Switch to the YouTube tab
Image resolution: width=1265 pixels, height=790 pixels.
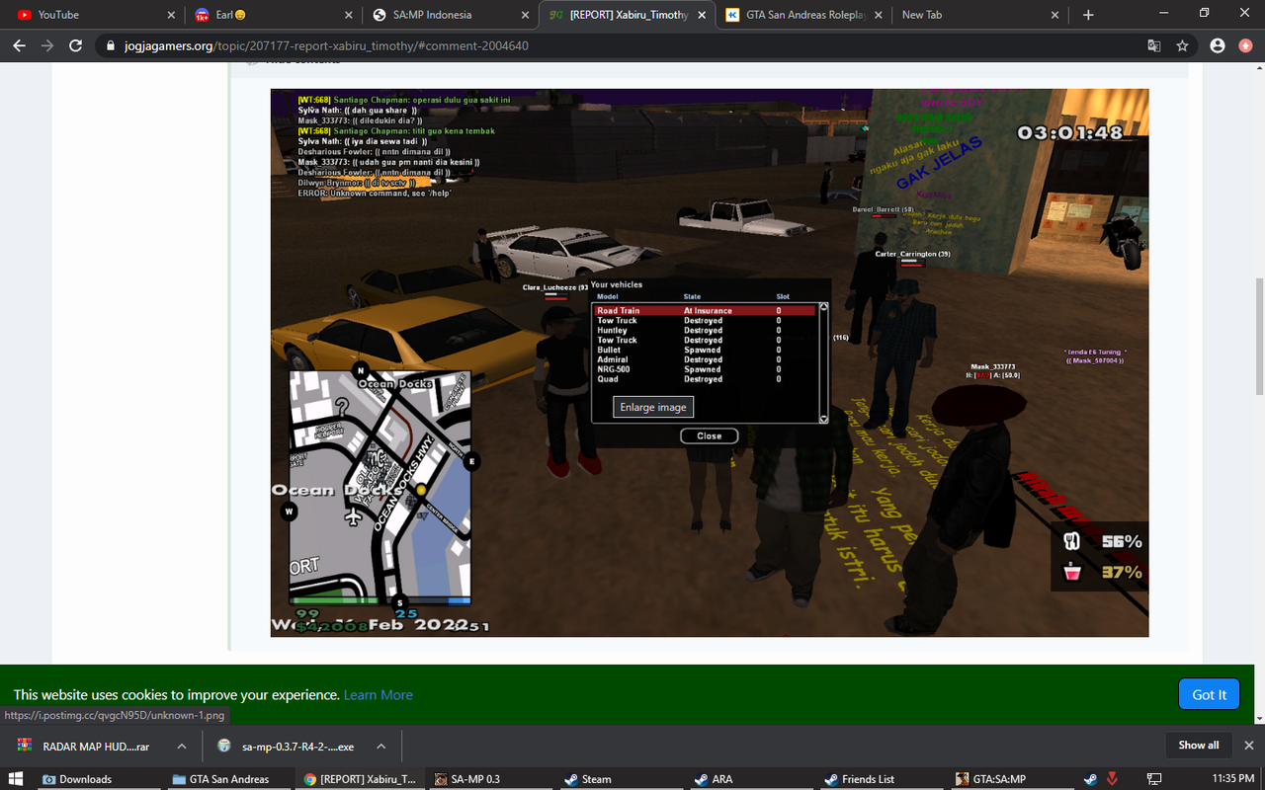94,15
